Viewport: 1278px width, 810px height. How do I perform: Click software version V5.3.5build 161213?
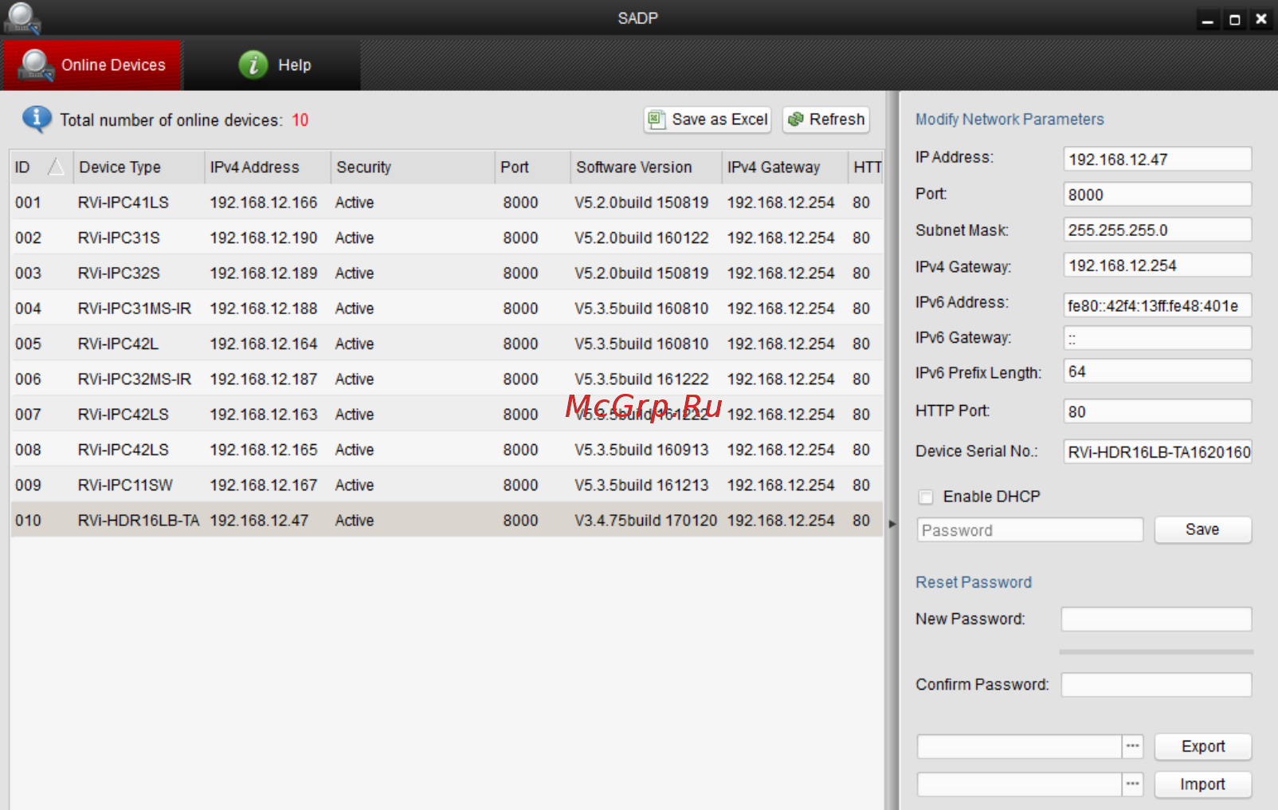pos(641,485)
